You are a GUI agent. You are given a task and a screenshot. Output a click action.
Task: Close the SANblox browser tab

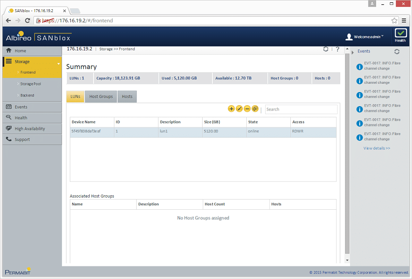(x=64, y=11)
